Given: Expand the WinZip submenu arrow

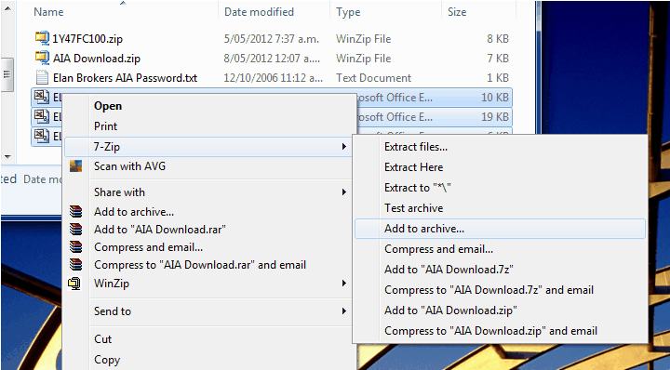Looking at the screenshot, I should pos(344,284).
